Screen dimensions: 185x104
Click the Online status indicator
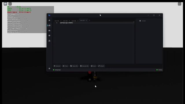159,70
